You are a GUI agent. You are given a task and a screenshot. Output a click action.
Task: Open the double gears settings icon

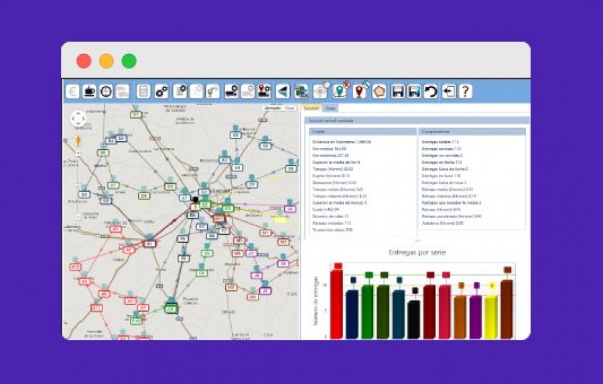pyautogui.click(x=161, y=92)
